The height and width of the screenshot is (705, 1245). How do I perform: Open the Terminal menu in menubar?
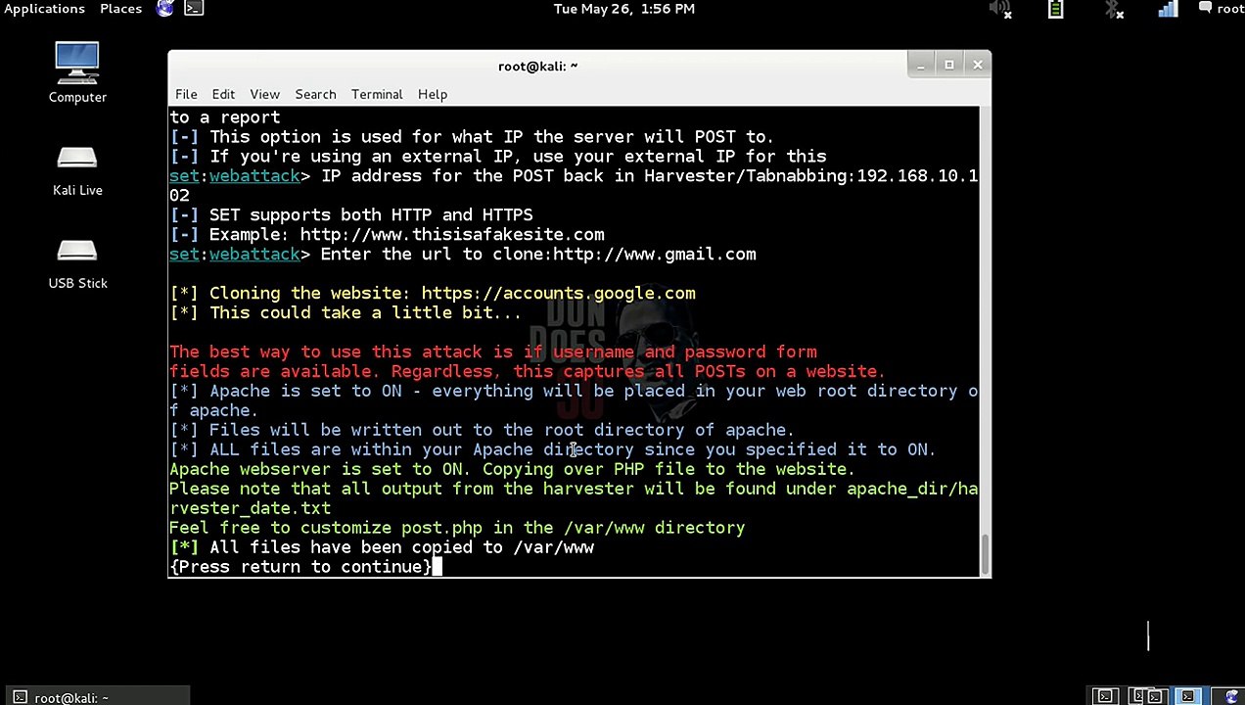click(x=377, y=95)
